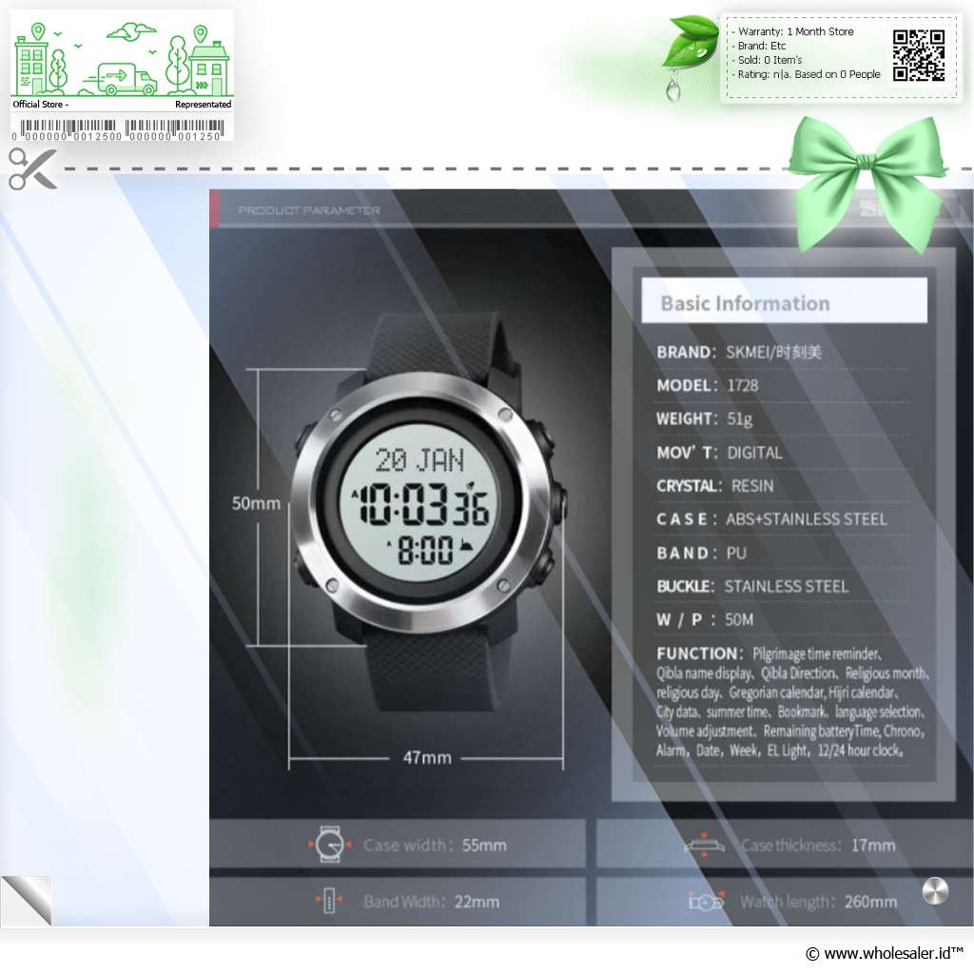
Task: Select the BUCKLE: STAINLESS STEEL row
Action: 752,586
